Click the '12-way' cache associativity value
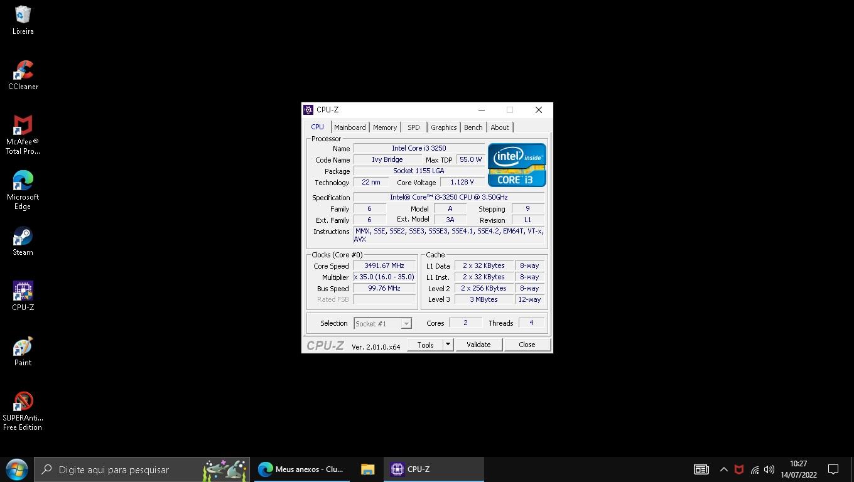The image size is (854, 482). (529, 299)
